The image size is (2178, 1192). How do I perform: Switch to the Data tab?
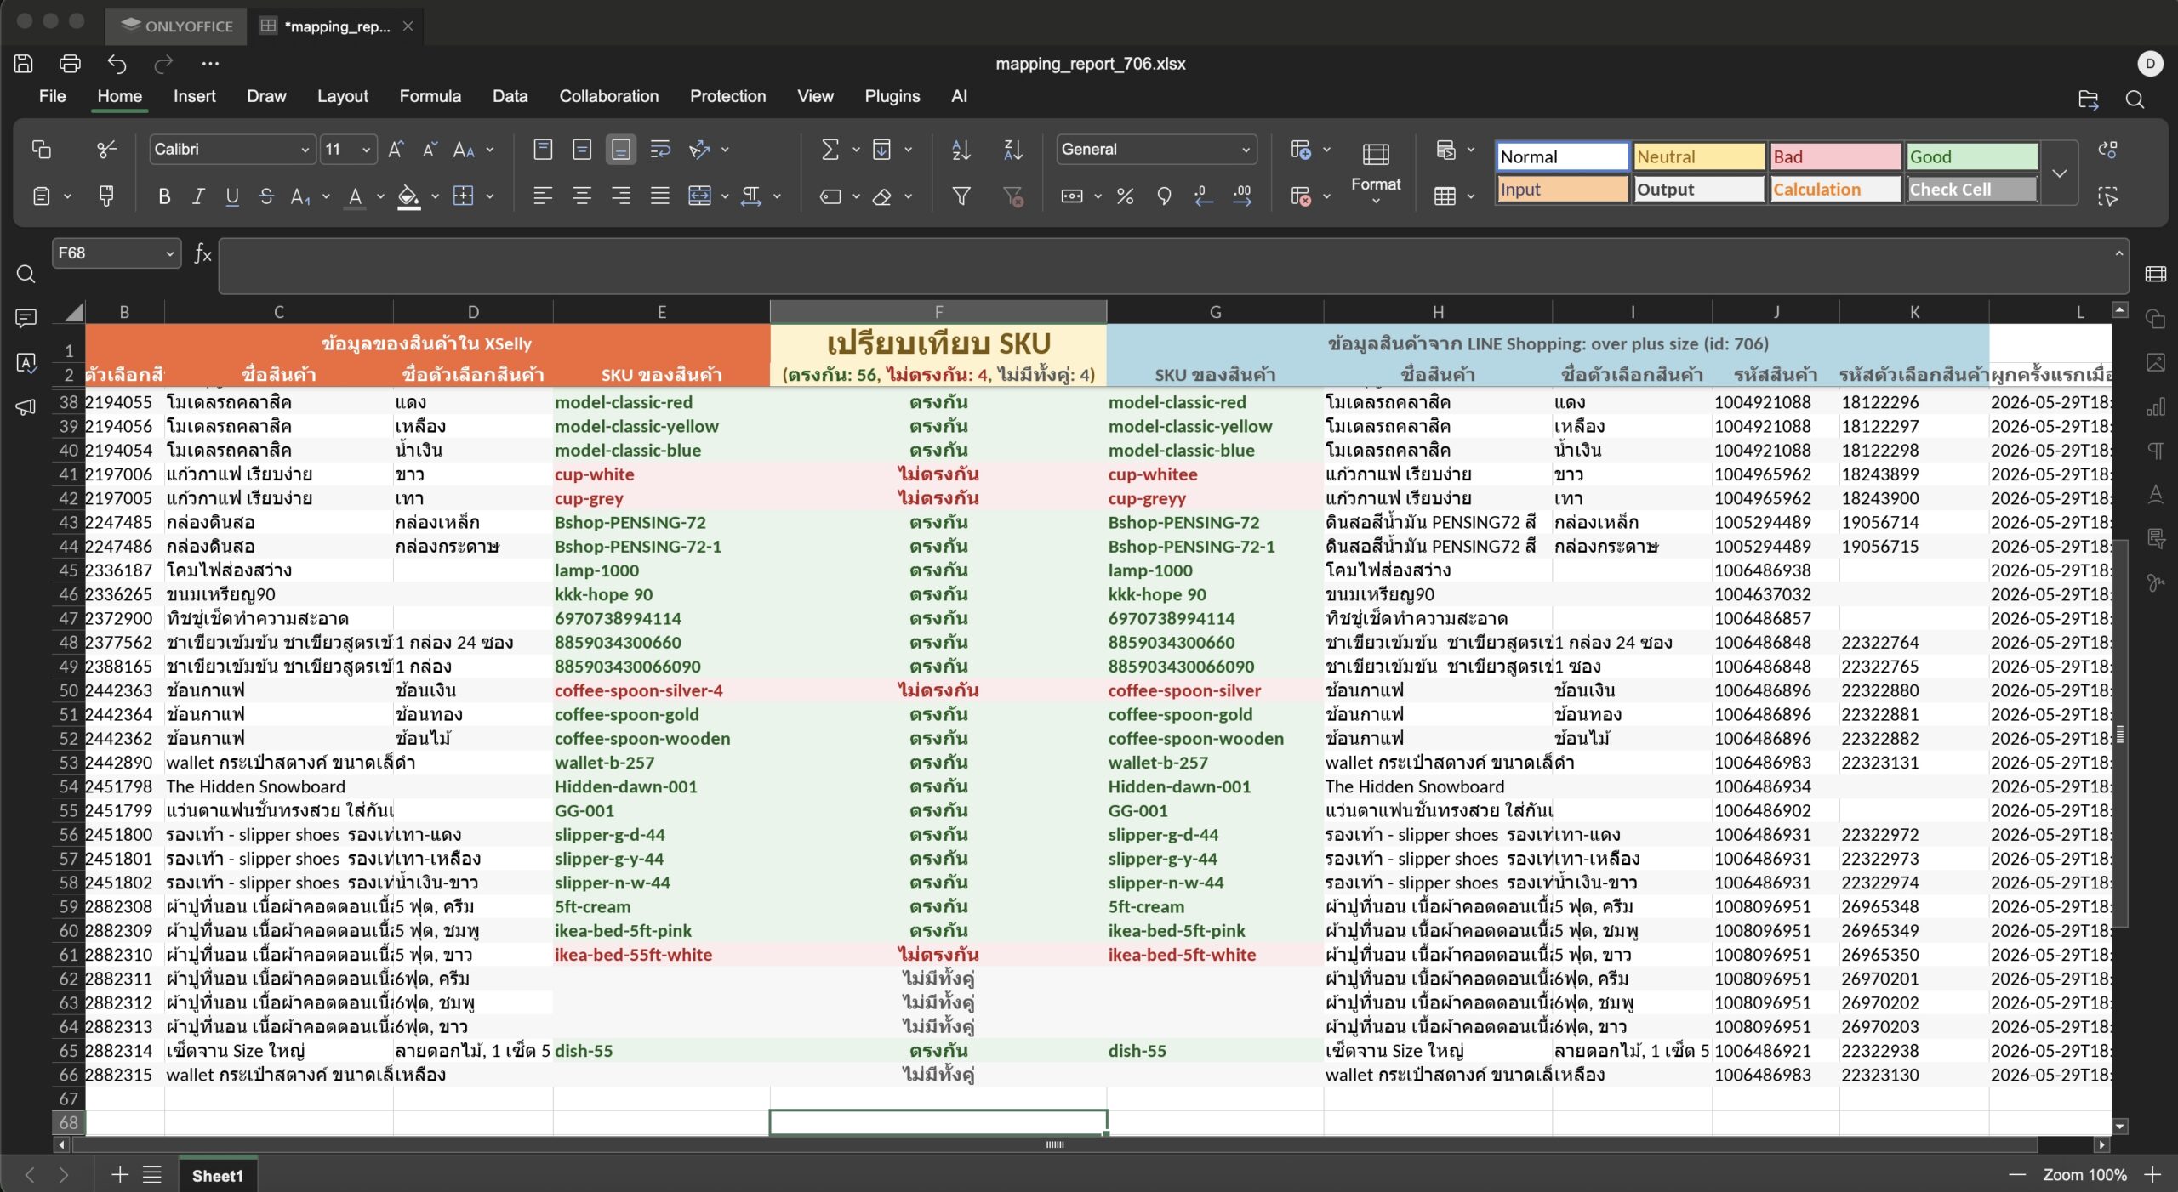coord(510,96)
